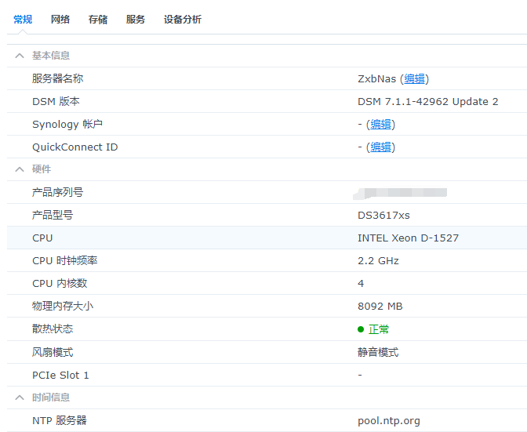Viewport: 527px width, 432px height.
Task: Click the 静音模式 fan mode value
Action: pyautogui.click(x=378, y=352)
